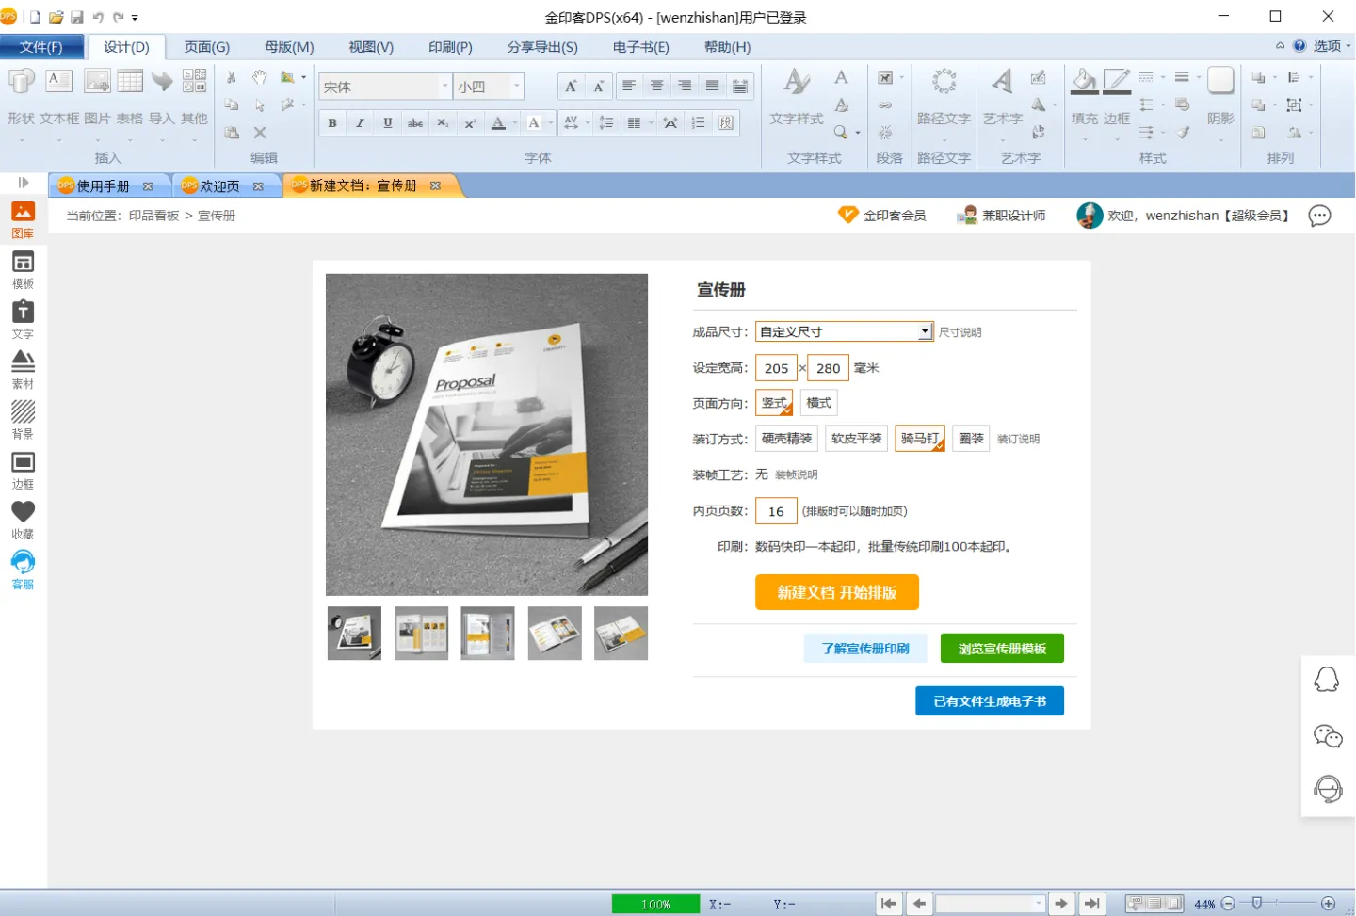Open the 图库 image library sidebar icon

[23, 218]
